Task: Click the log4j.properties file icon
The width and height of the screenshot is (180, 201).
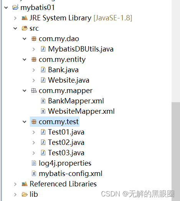Action: click(34, 163)
